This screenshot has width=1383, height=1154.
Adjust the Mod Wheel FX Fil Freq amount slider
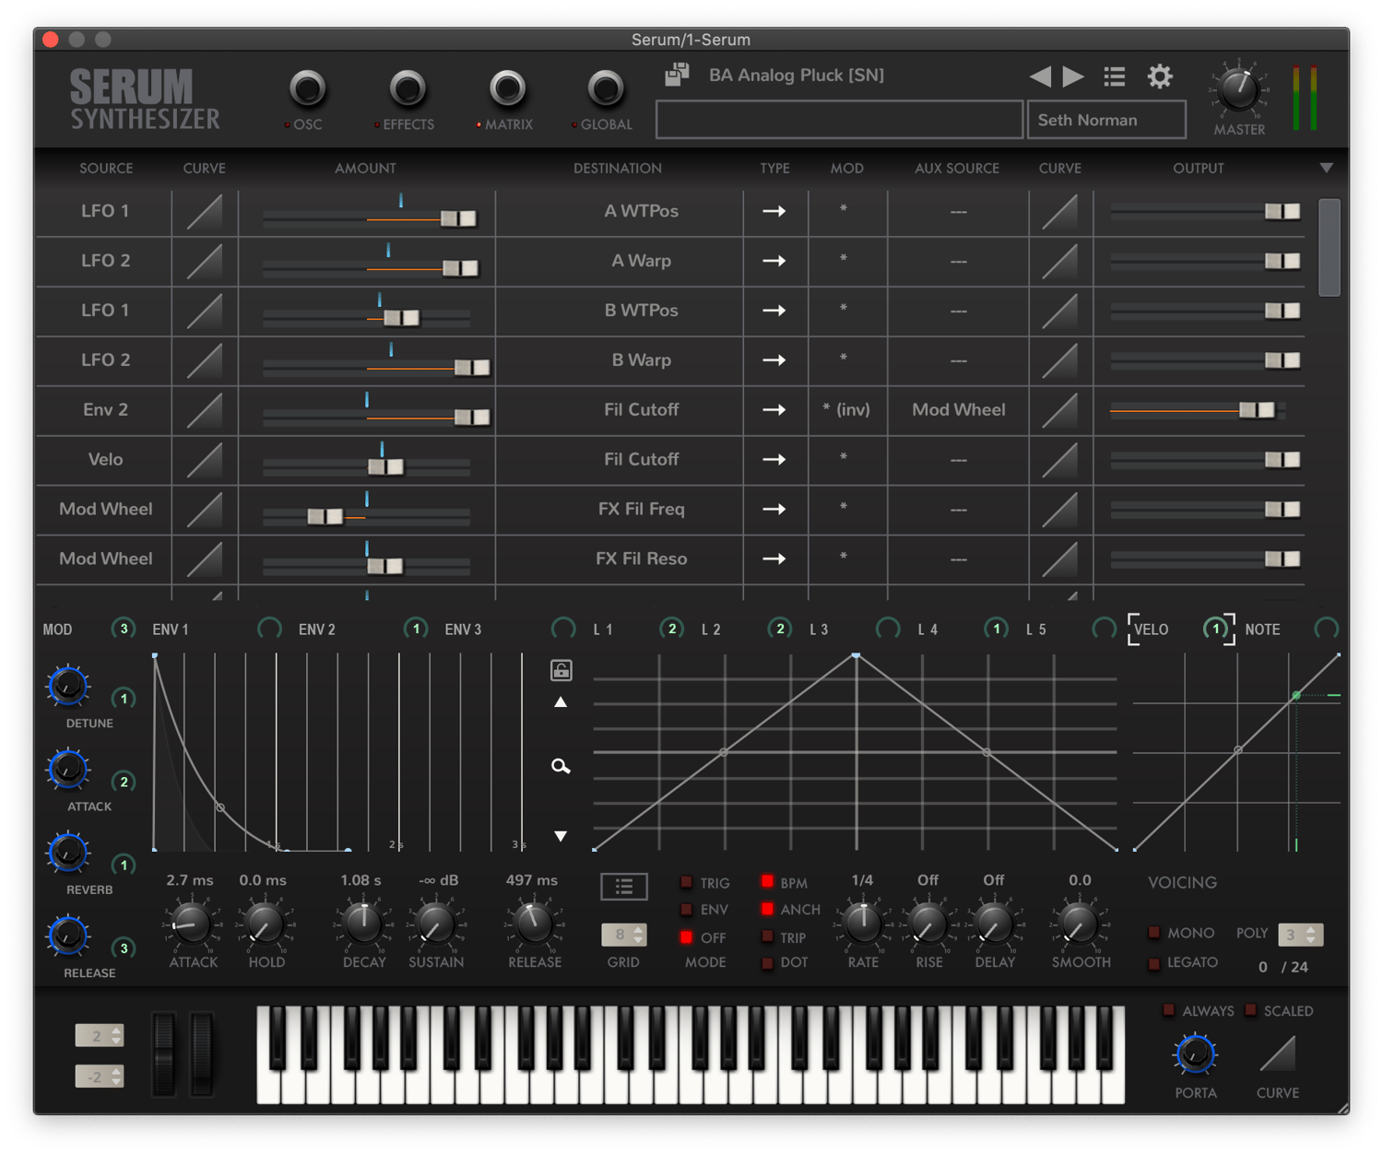click(325, 516)
